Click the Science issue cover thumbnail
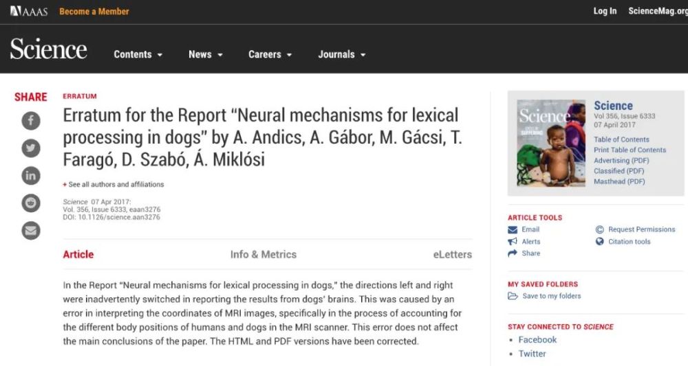This screenshot has height=366, width=688. (551, 143)
